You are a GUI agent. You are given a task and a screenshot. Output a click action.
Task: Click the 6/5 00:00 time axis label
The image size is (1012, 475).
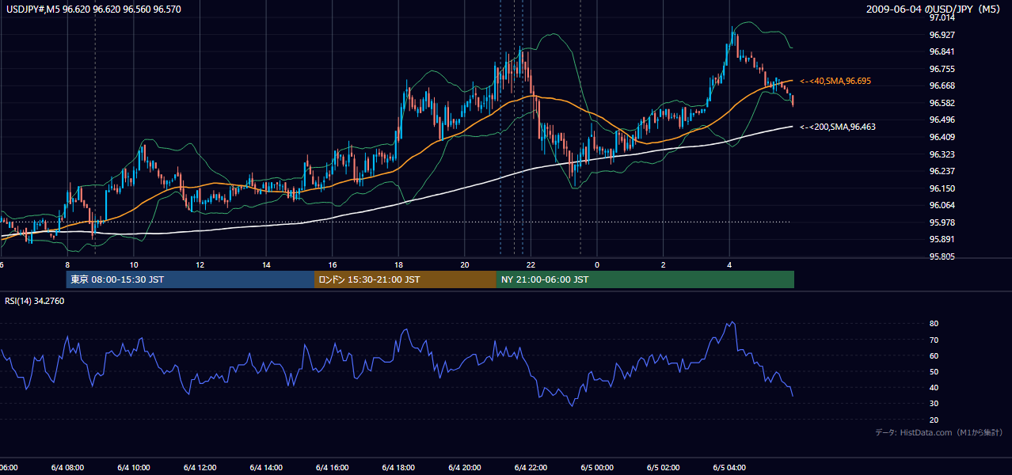pos(597,467)
